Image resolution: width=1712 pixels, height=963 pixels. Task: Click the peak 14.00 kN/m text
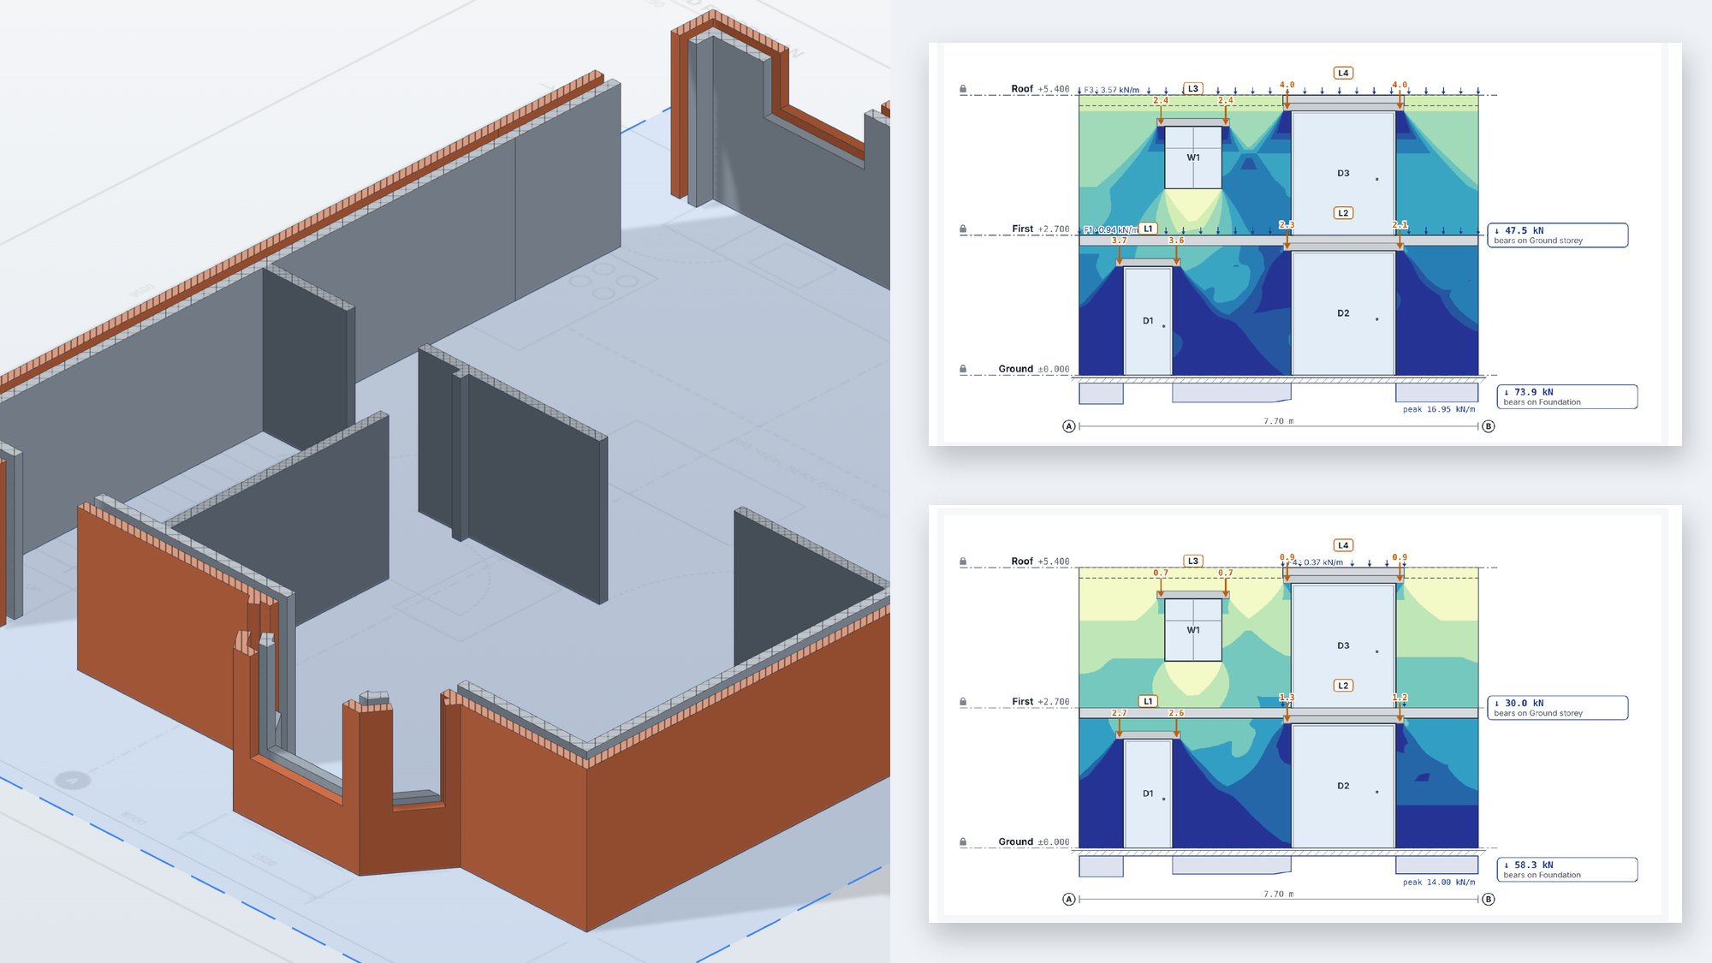1439,883
